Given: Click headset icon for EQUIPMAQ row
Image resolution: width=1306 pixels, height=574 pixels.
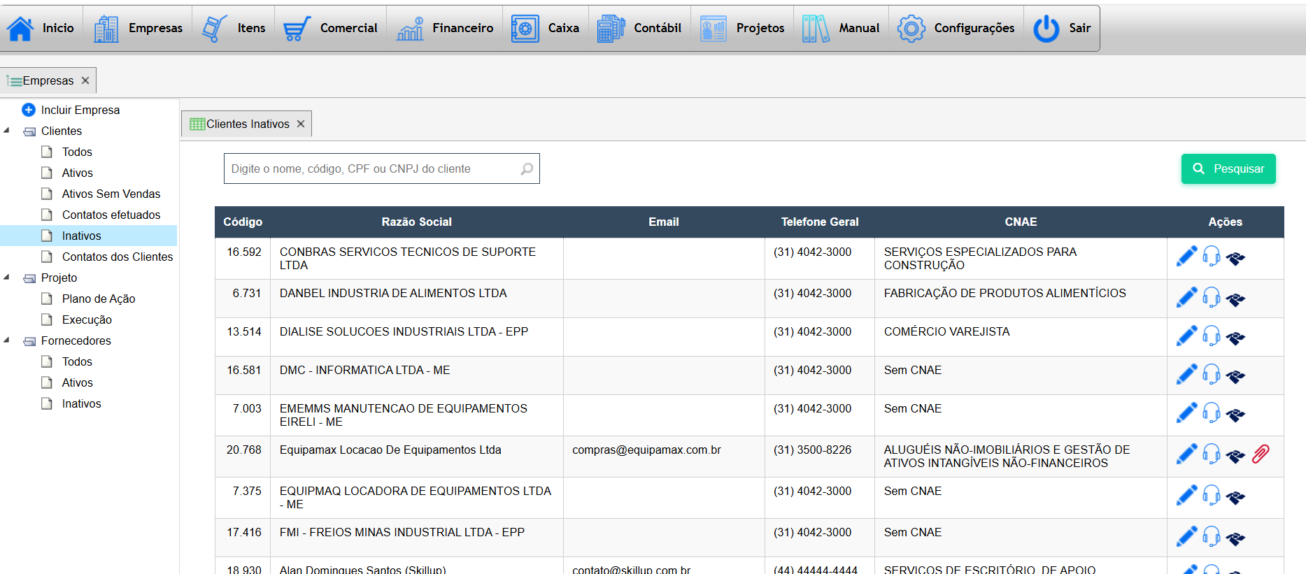Looking at the screenshot, I should 1212,496.
